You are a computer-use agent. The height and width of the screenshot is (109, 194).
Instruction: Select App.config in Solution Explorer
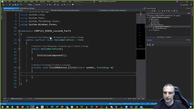(x=156, y=23)
